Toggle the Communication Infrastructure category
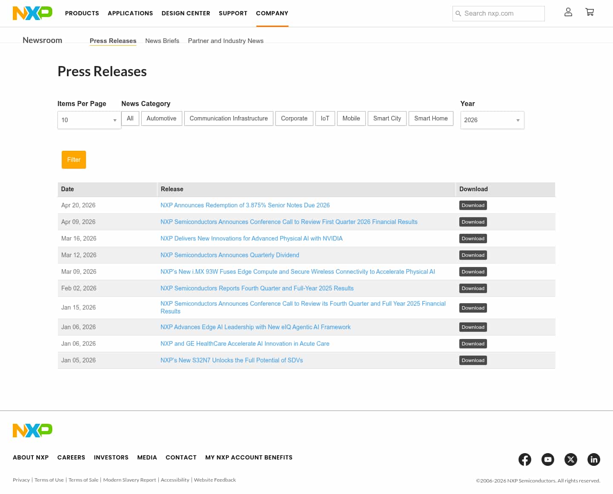 (x=229, y=118)
